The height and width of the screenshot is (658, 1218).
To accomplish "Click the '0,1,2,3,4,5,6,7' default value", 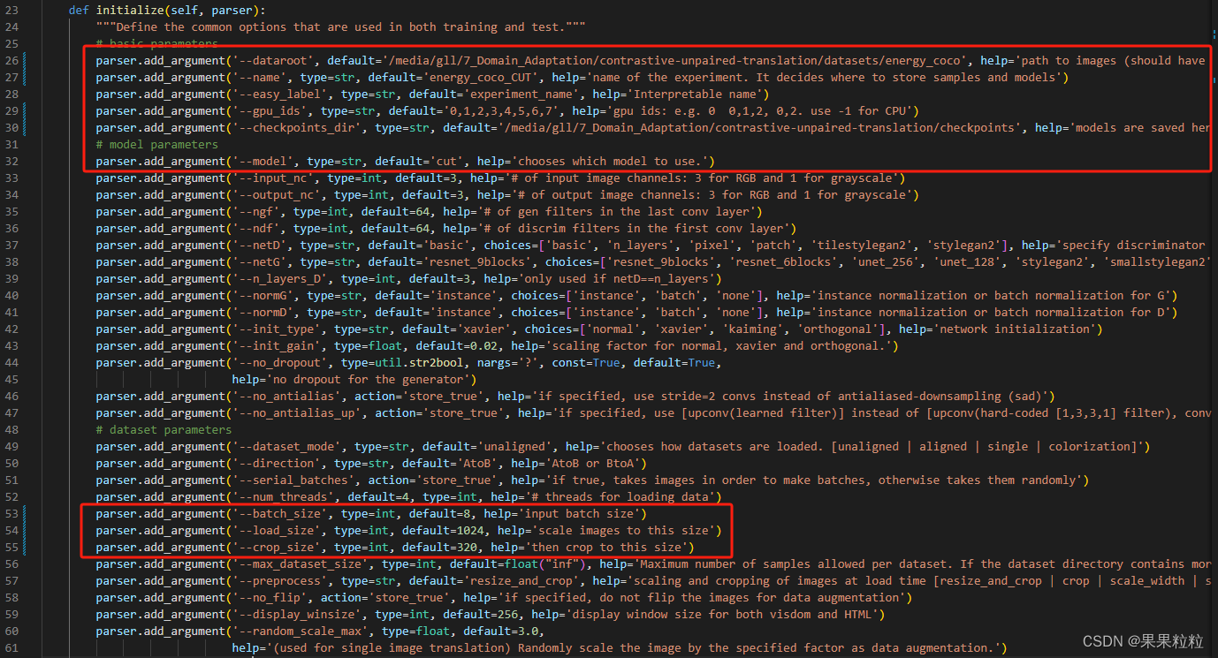I will 502,111.
